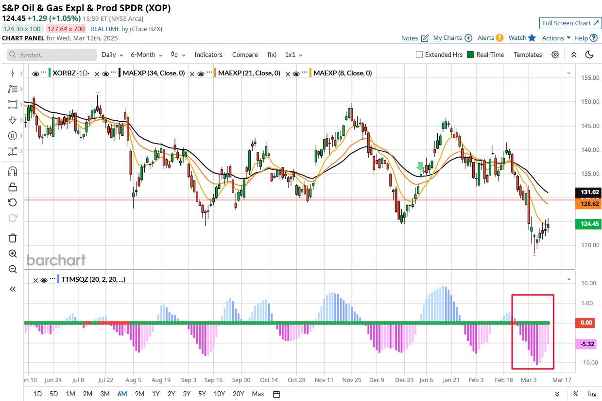Switch to percent scale button
Image resolution: width=602 pixels, height=401 pixels.
coord(576,394)
